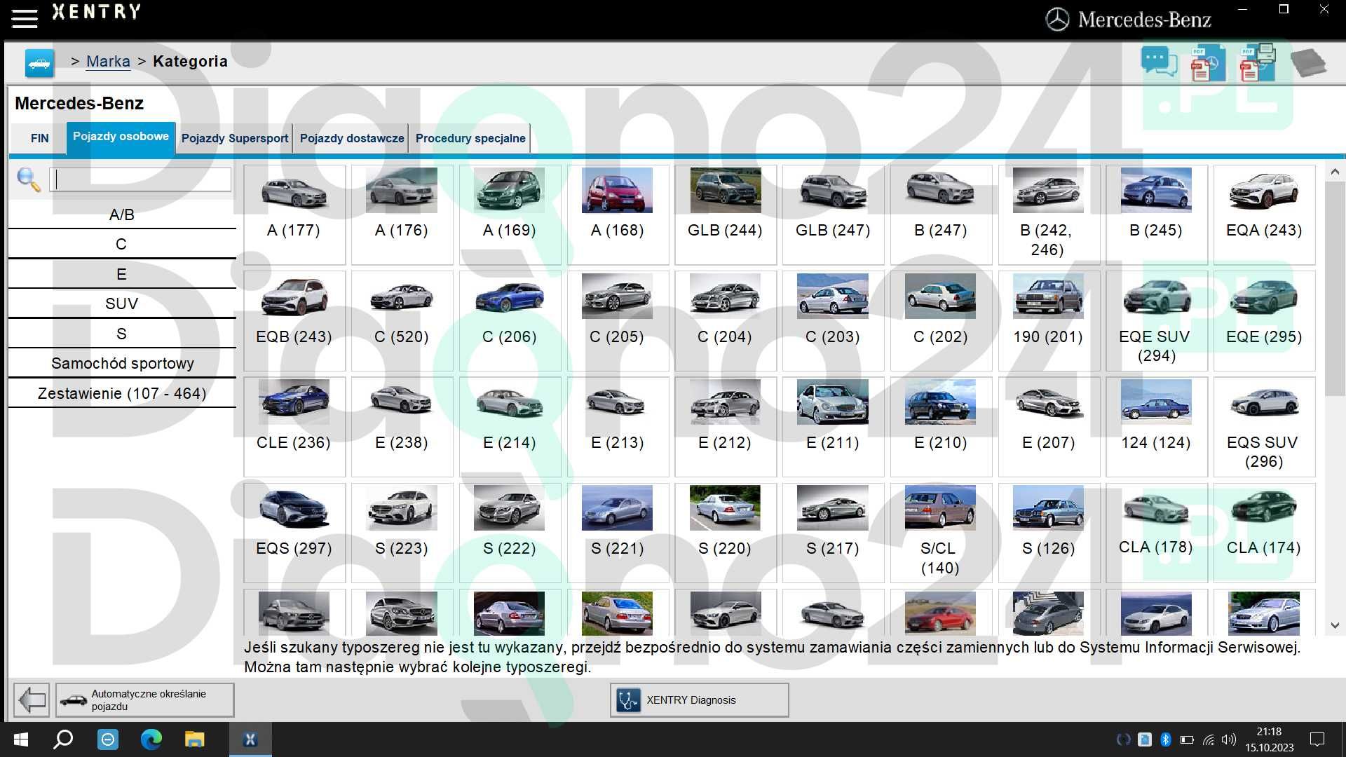This screenshot has width=1346, height=757.
Task: Open the XENTRY hamburger menu
Action: pos(25,18)
